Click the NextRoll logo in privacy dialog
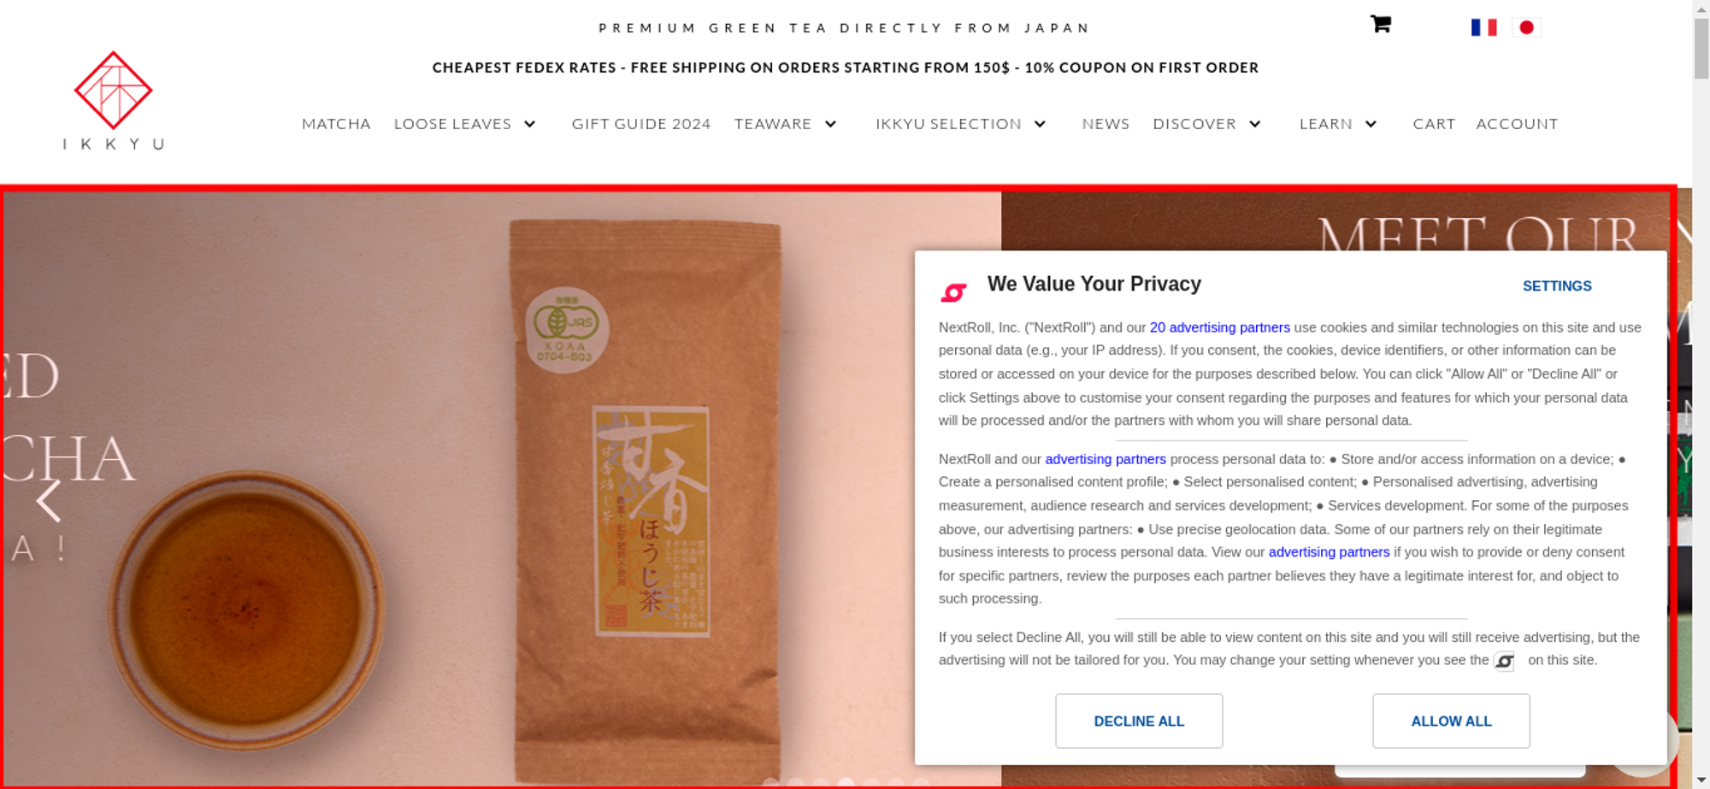The height and width of the screenshot is (789, 1710). [x=953, y=293]
